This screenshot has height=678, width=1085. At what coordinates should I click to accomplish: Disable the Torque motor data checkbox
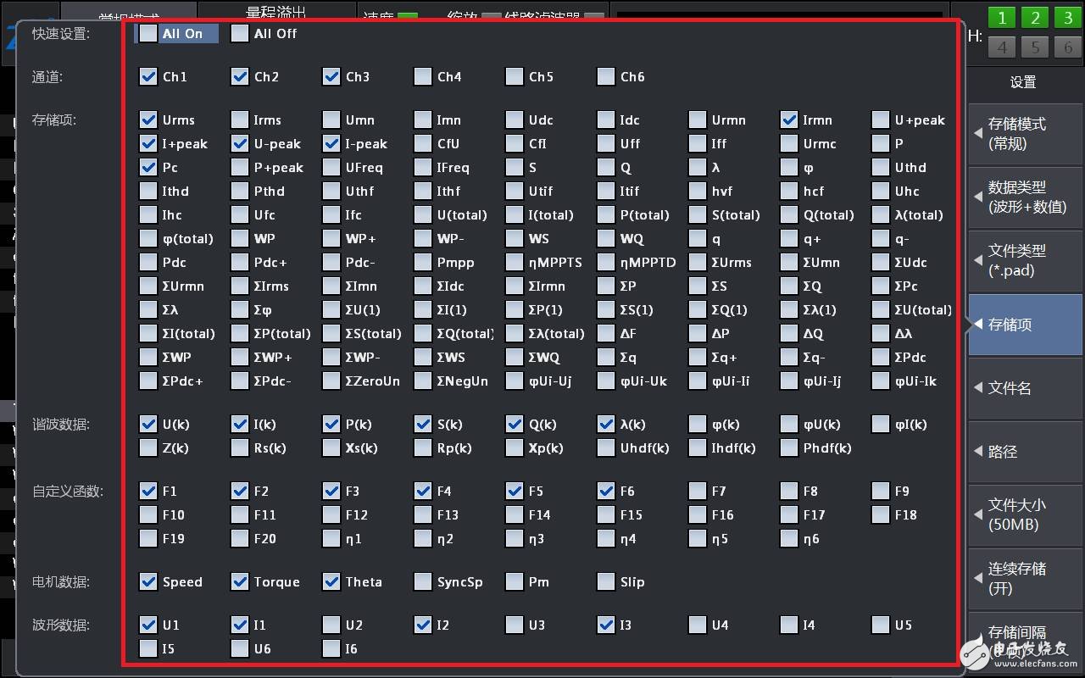(241, 582)
